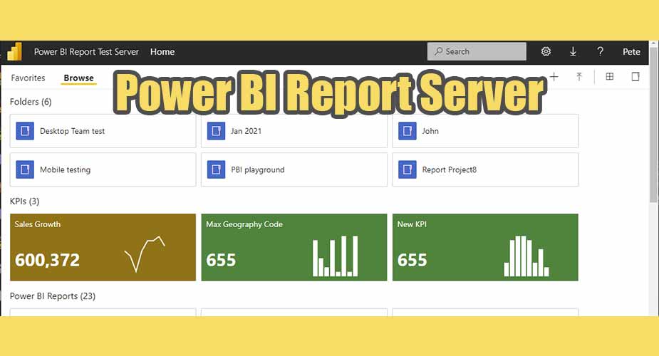Click the Power BI Report Test Server title
The image size is (659, 356).
86,52
